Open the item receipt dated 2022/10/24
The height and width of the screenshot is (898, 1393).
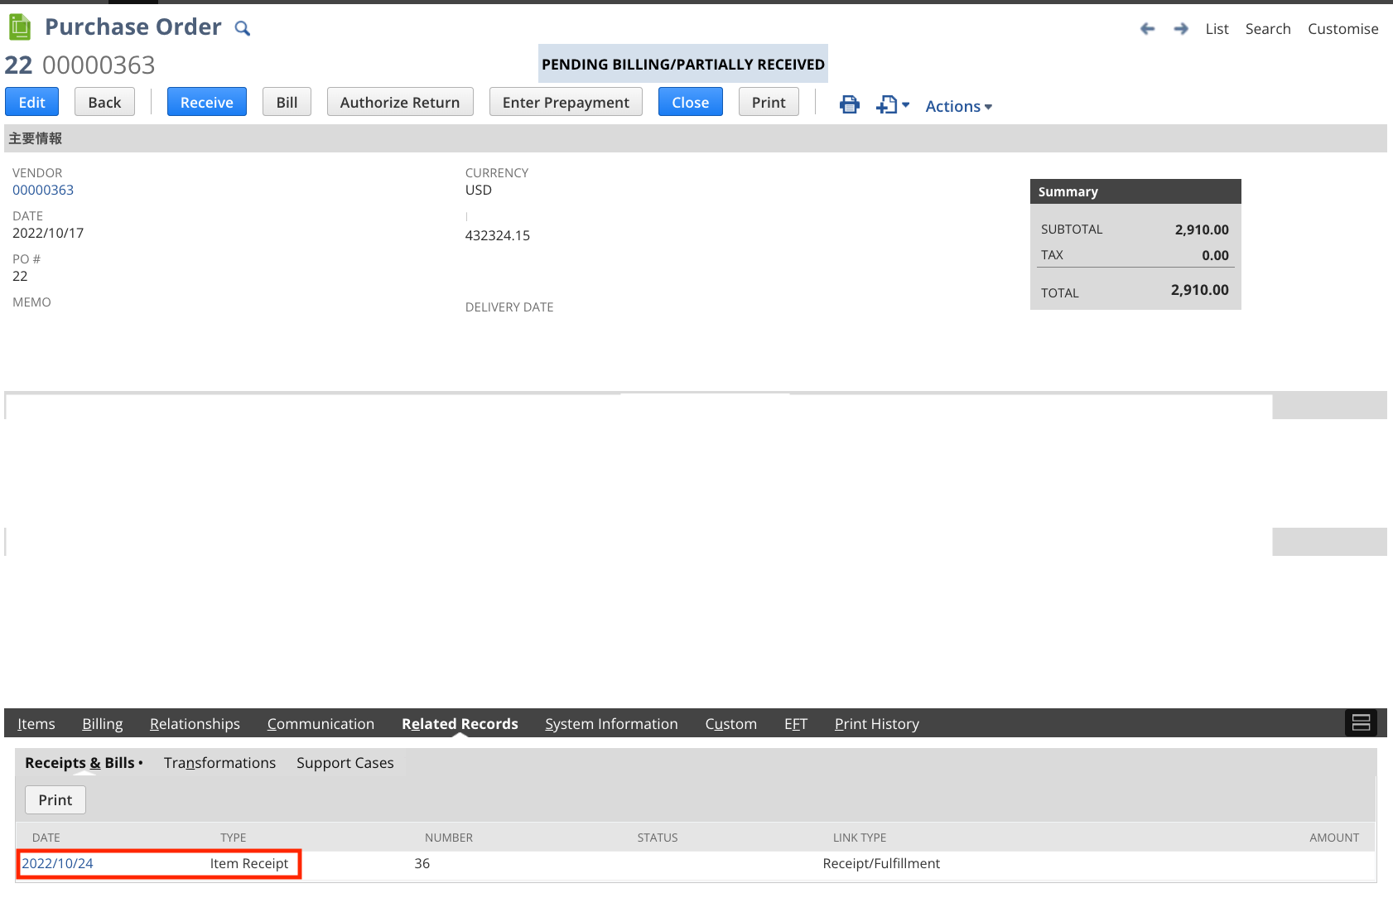(57, 863)
